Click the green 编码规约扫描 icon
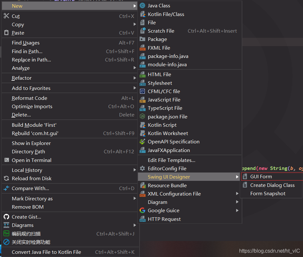This screenshot has width=303, height=257. click(6, 234)
